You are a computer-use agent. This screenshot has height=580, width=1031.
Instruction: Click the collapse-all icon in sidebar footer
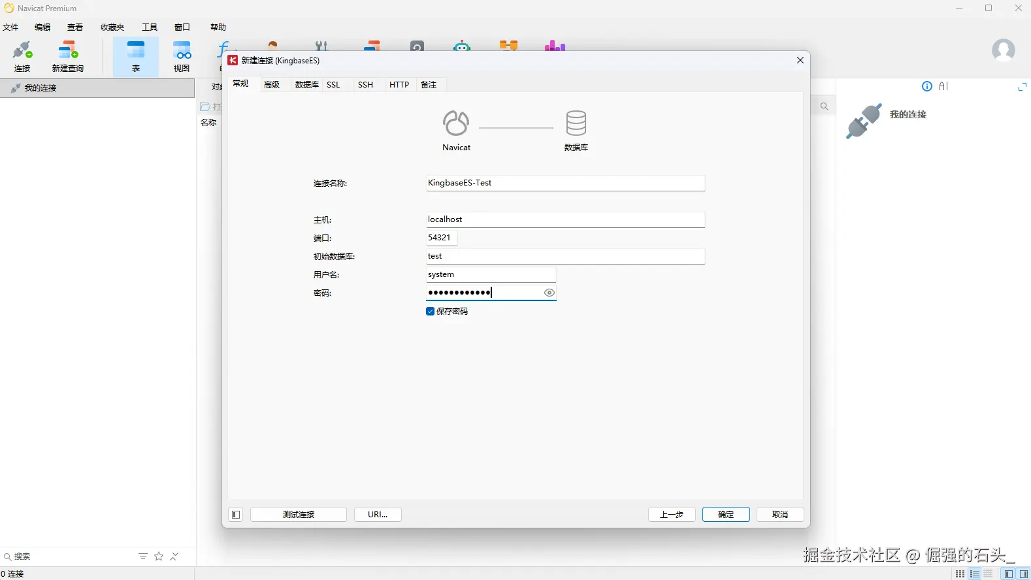tap(174, 556)
